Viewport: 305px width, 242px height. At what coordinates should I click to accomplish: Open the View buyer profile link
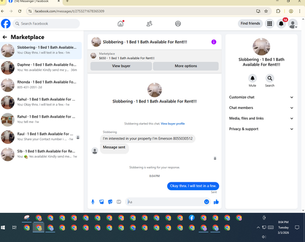tap(173, 124)
